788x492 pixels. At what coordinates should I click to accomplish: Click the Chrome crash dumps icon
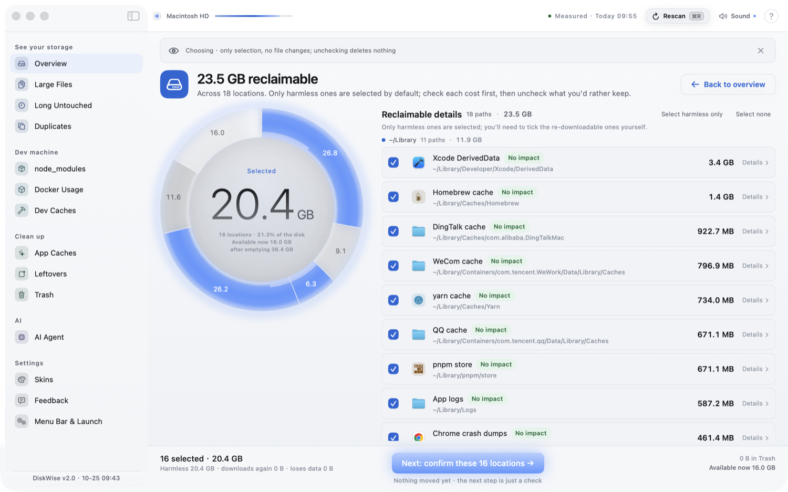[418, 437]
